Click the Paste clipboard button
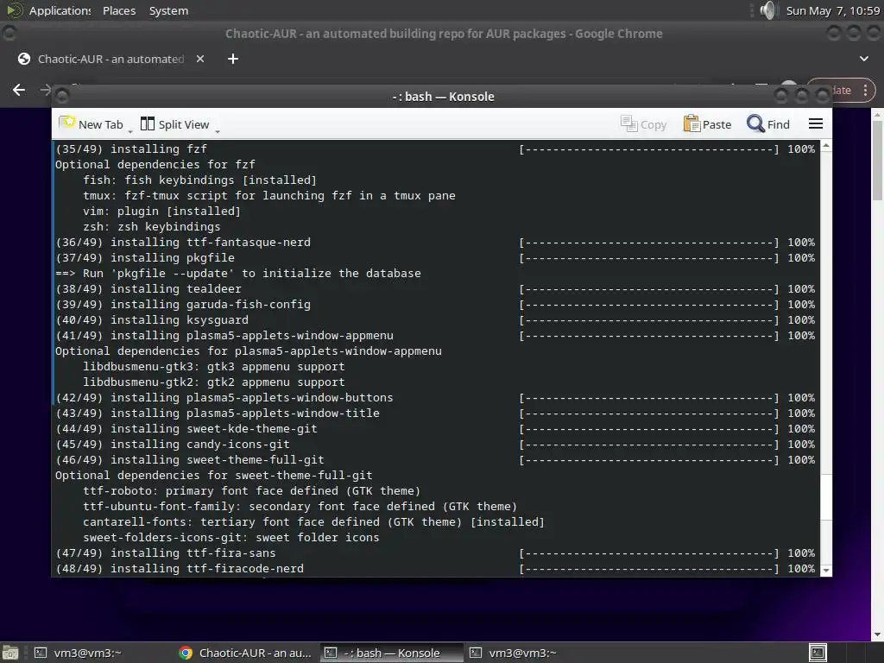 [708, 124]
